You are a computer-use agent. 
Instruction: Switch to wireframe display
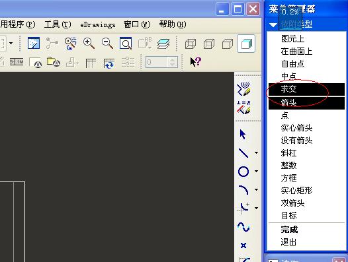click(x=191, y=44)
